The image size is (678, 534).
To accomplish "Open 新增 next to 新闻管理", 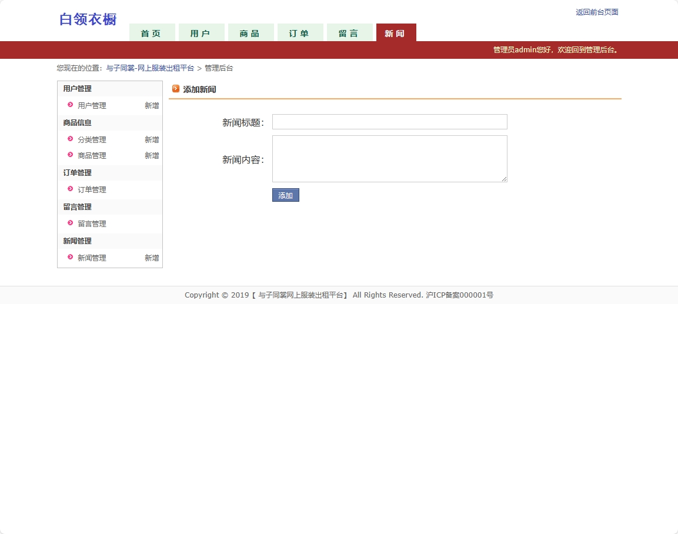I will 151,258.
